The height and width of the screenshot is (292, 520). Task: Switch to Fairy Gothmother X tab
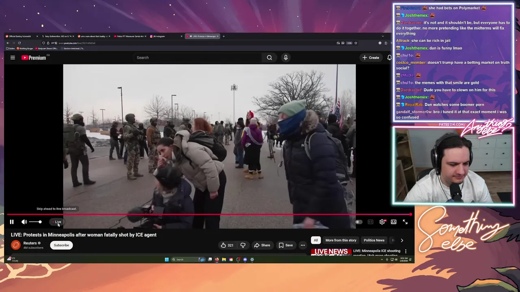[x=57, y=36]
